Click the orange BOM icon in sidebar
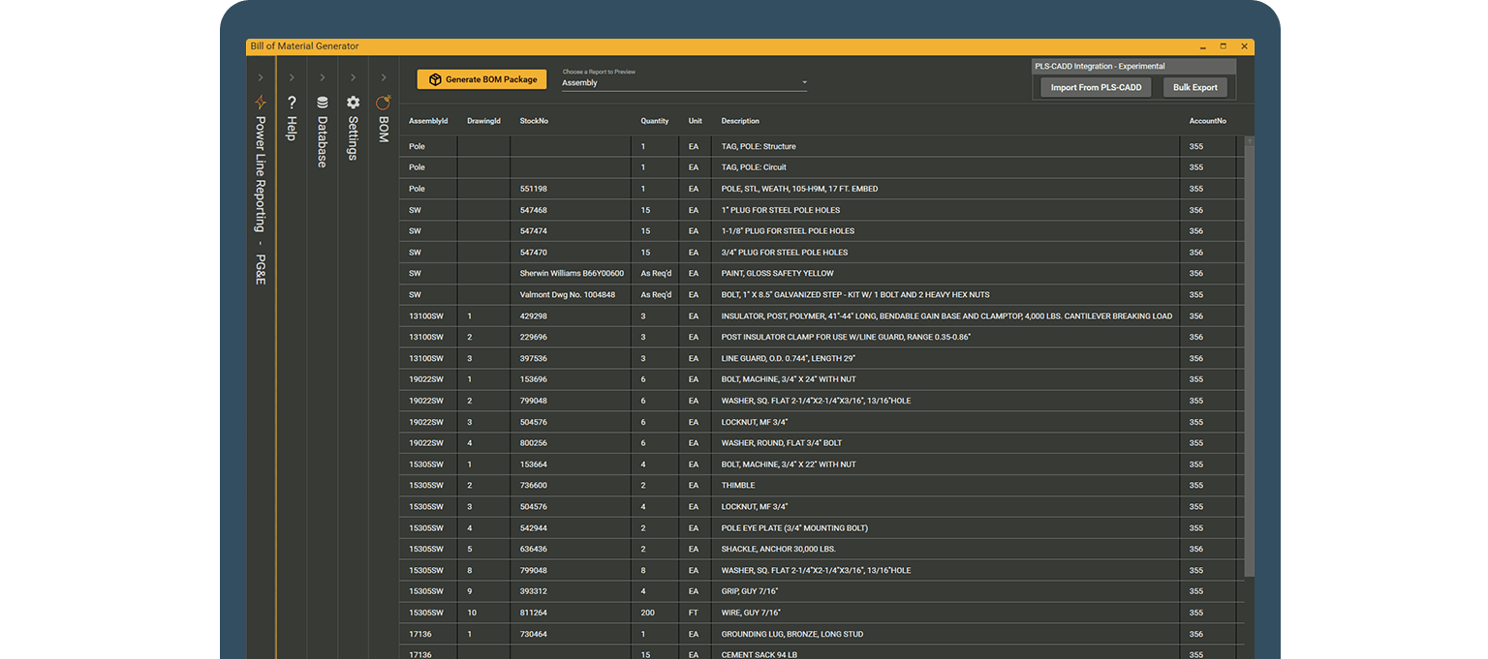 (384, 103)
